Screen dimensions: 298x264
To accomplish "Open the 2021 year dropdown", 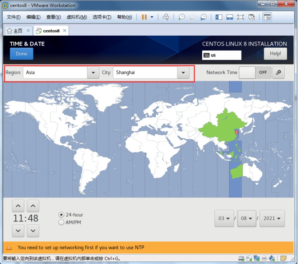I will pyautogui.click(x=273, y=218).
